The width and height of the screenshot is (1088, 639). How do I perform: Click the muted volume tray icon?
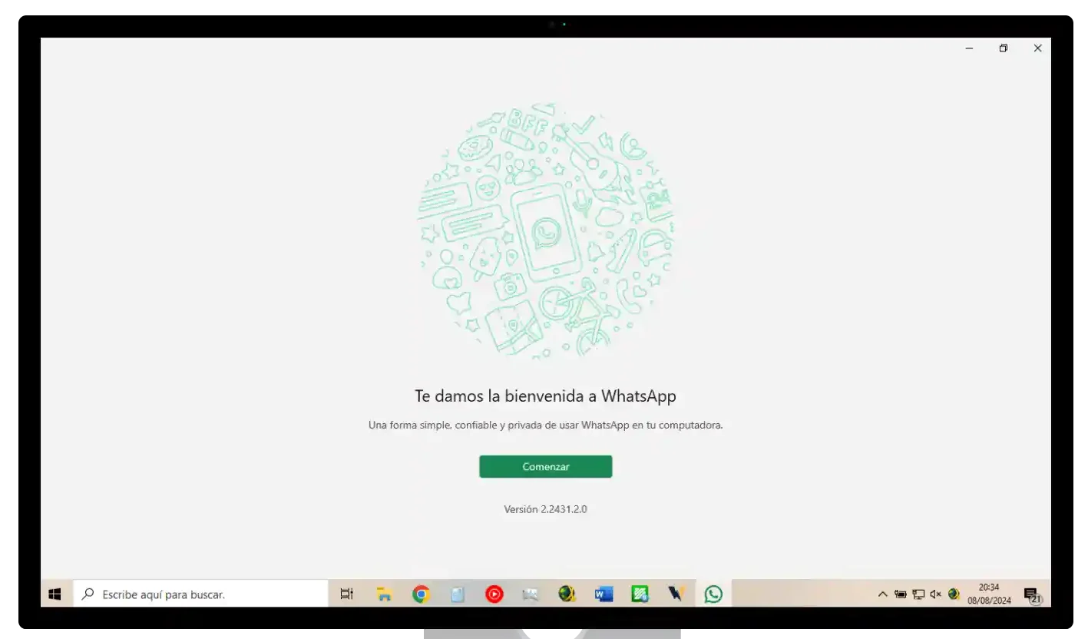tap(935, 594)
